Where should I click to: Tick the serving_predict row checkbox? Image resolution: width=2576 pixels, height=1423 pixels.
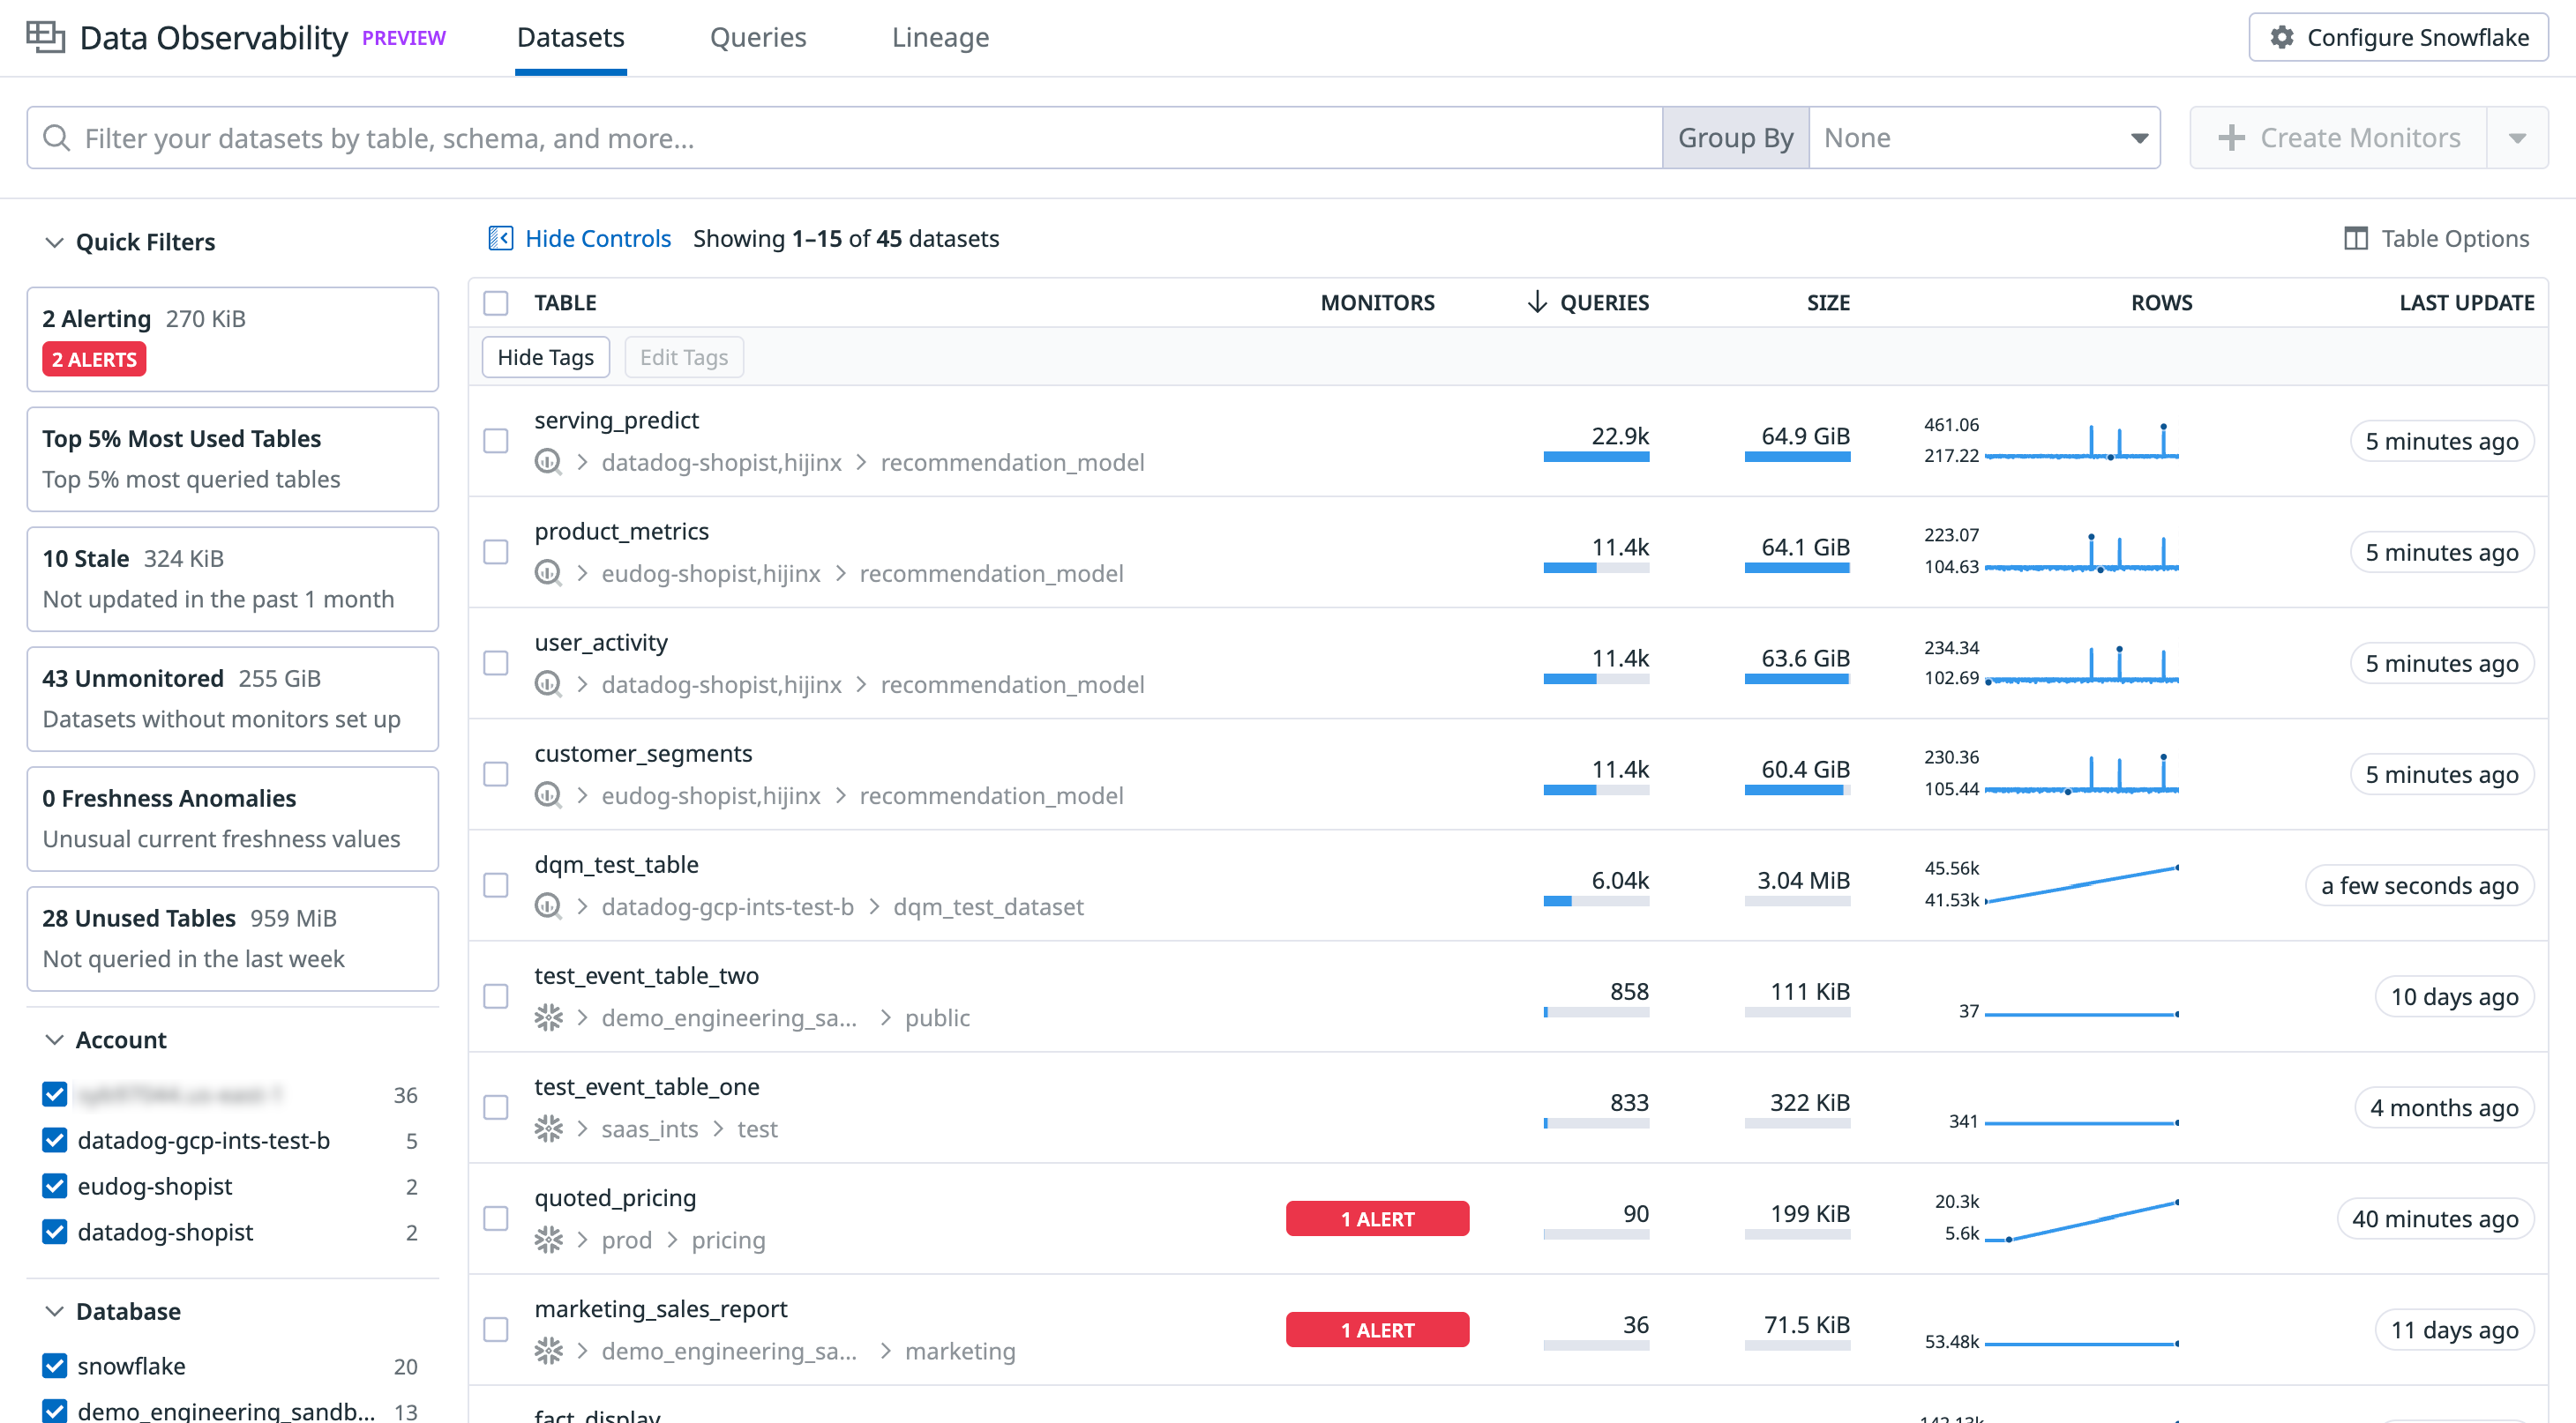pos(496,441)
